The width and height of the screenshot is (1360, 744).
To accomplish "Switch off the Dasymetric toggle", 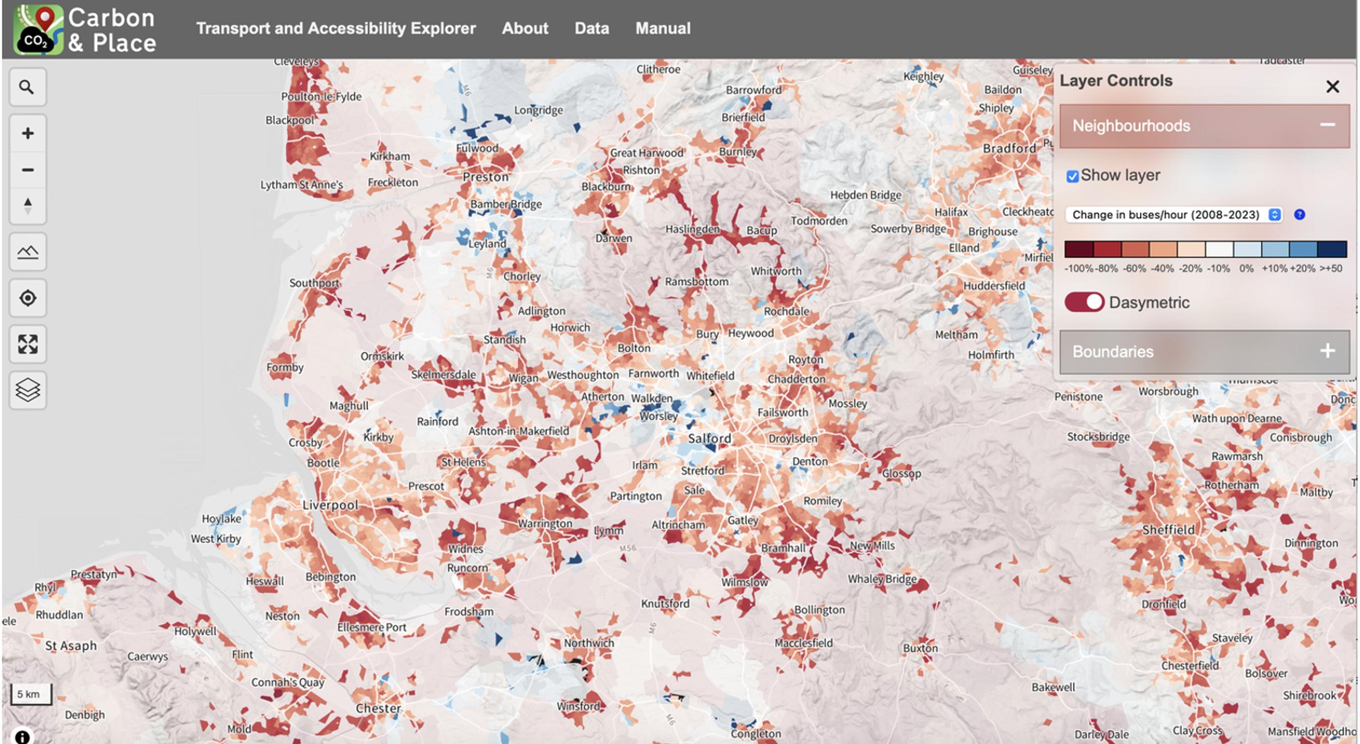I will tap(1084, 302).
